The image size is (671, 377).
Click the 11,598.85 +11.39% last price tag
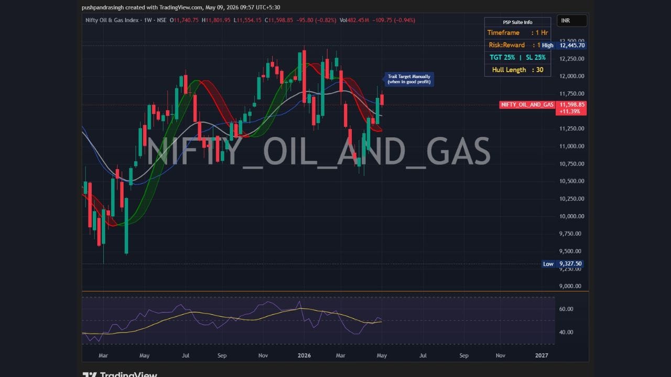(572, 108)
